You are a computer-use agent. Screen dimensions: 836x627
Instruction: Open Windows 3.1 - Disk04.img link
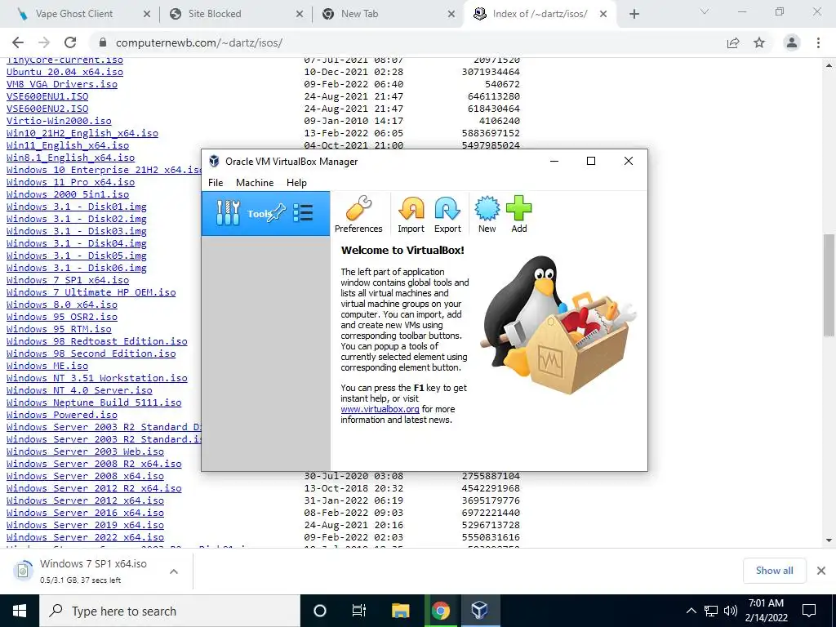[76, 243]
